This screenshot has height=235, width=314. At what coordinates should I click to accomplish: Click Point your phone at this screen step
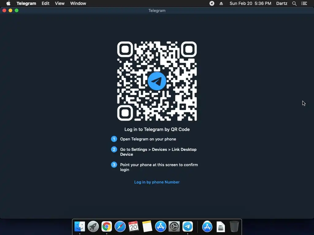tap(159, 167)
